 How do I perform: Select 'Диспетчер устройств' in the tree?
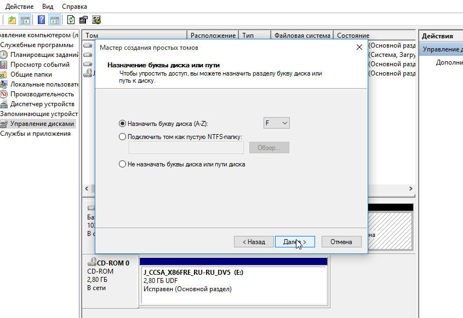coord(42,104)
